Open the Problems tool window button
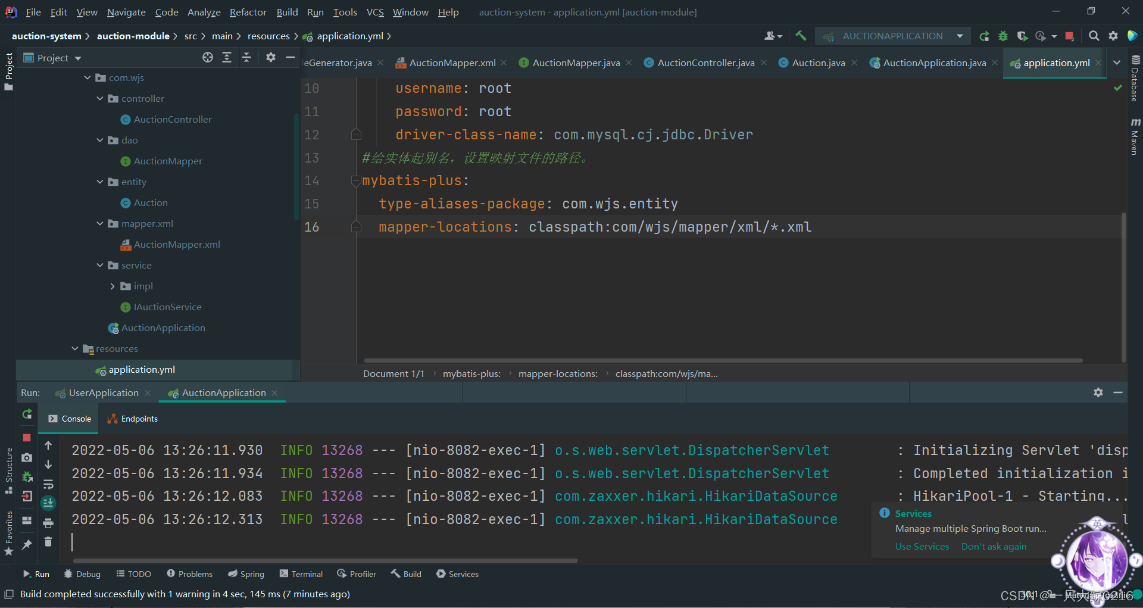Image resolution: width=1143 pixels, height=608 pixels. (189, 574)
